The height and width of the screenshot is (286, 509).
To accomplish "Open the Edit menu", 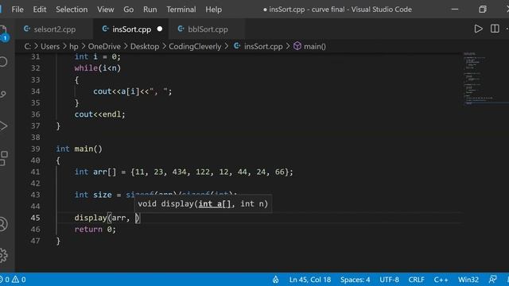I will pos(40,10).
